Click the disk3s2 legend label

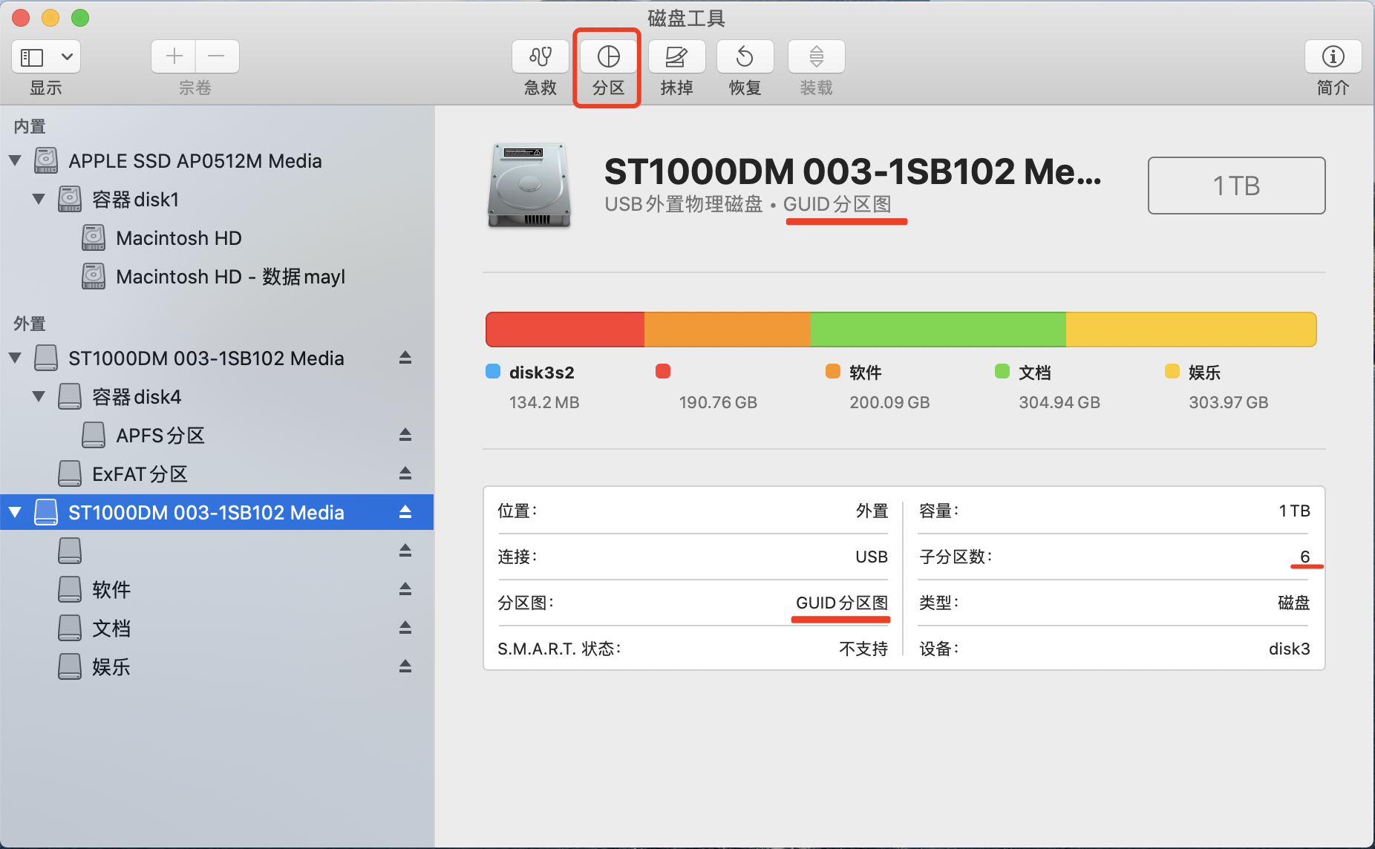pyautogui.click(x=542, y=373)
